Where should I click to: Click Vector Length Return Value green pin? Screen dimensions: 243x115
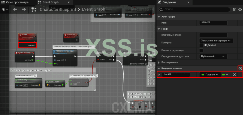tap(62, 85)
